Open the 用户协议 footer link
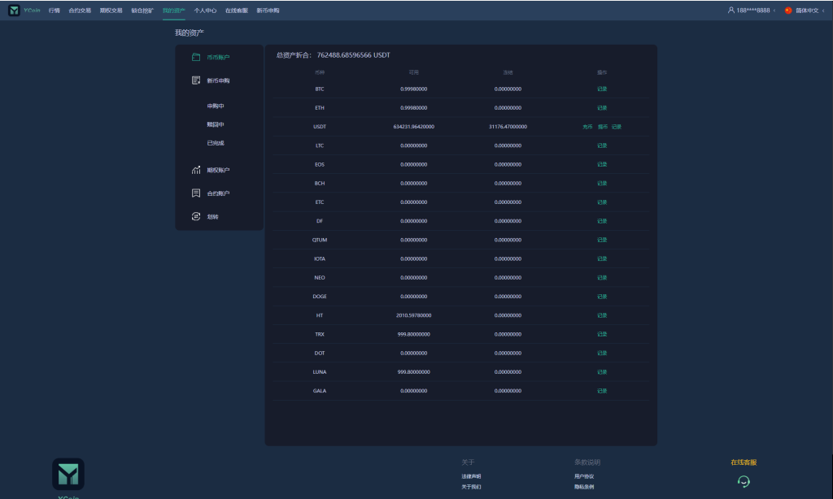The image size is (833, 499). coord(584,476)
